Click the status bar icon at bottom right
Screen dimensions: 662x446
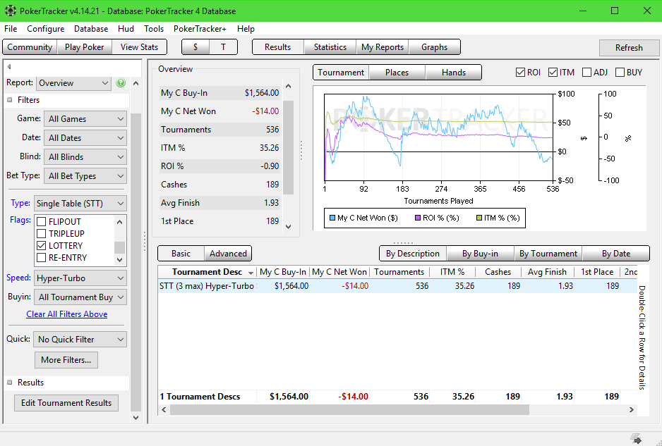point(636,439)
